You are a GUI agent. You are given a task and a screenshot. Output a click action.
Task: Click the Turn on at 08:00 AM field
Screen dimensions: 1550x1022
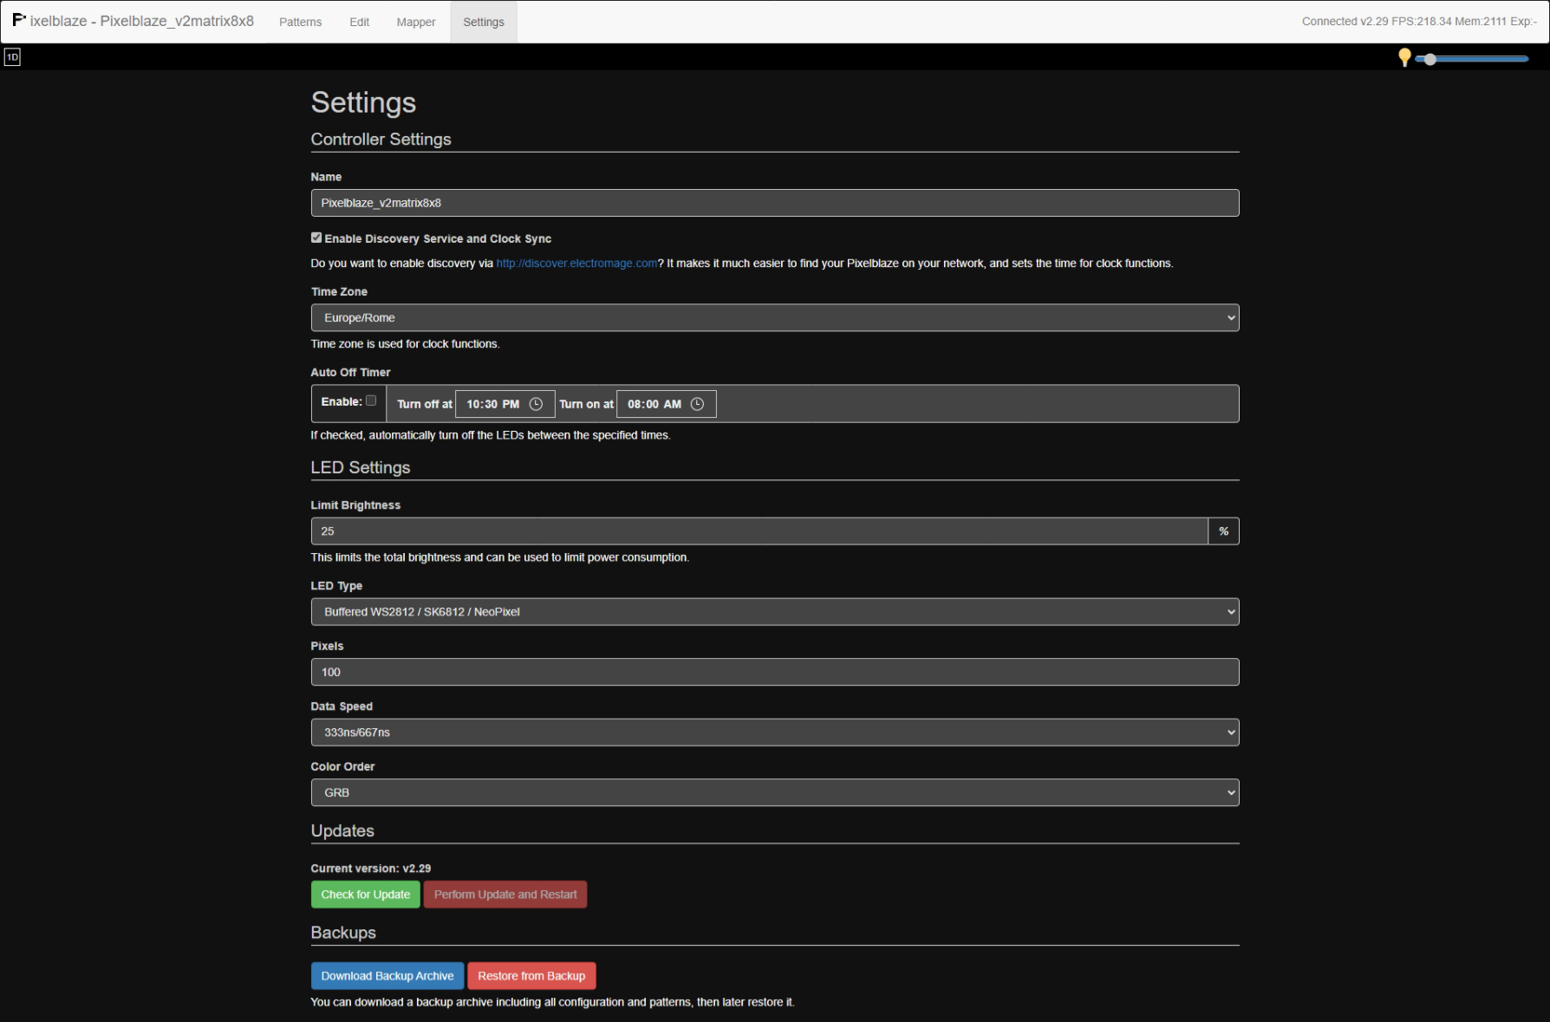[667, 404]
